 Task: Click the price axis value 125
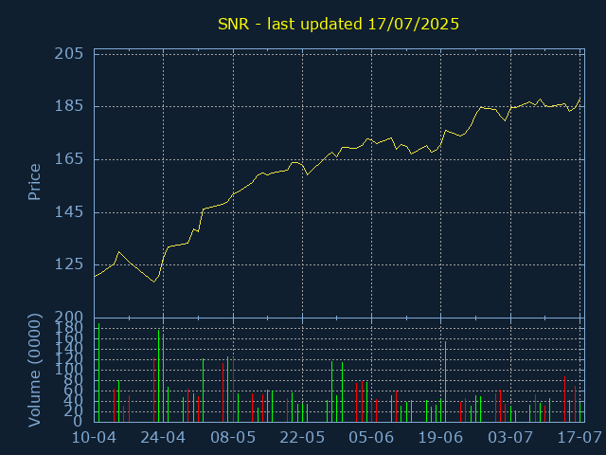pyautogui.click(x=69, y=264)
